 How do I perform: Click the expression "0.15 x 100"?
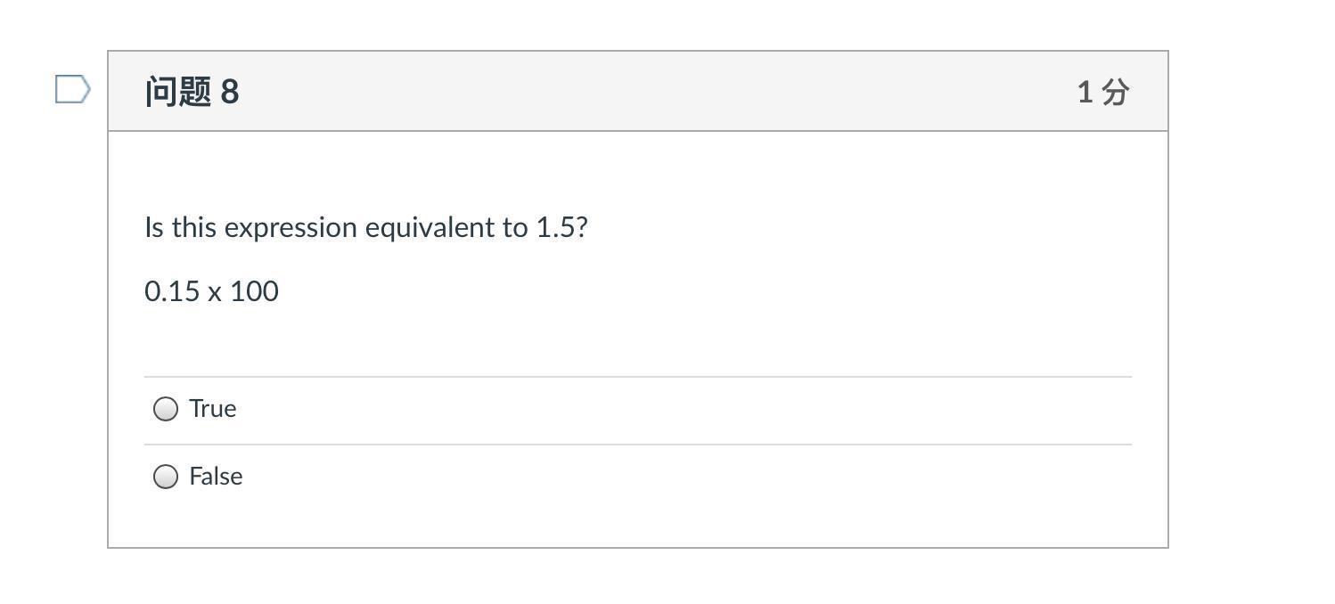coord(211,292)
